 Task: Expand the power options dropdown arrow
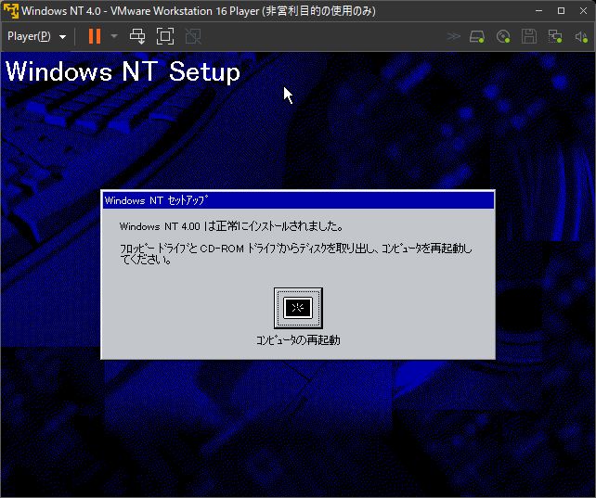[114, 36]
